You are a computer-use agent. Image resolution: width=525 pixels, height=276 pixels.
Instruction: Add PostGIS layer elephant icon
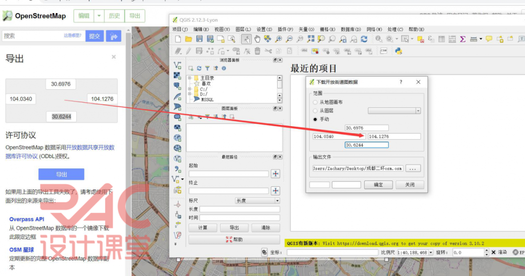pos(177,86)
